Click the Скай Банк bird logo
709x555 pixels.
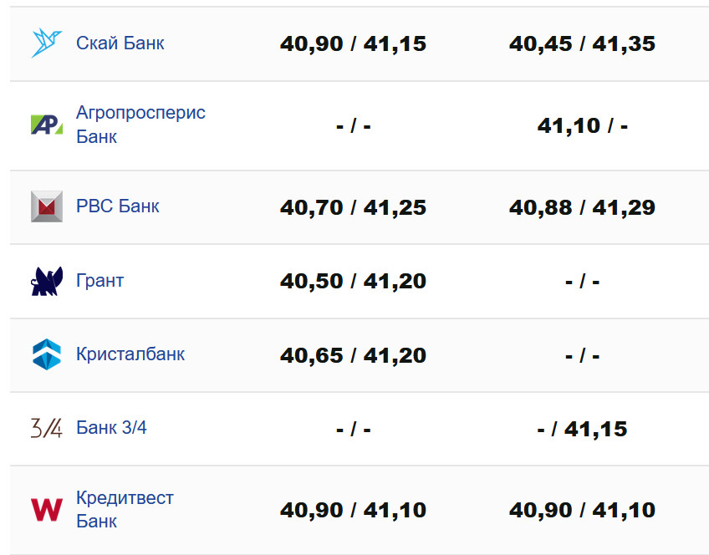(47, 43)
